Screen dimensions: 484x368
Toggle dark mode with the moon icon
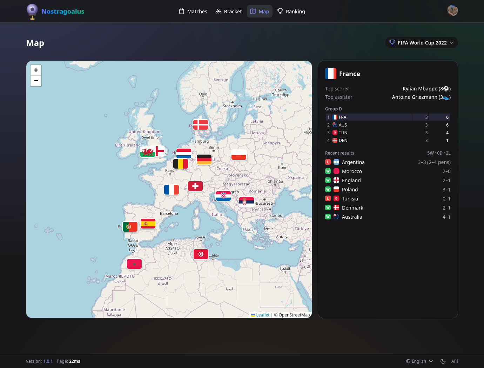[443, 361]
